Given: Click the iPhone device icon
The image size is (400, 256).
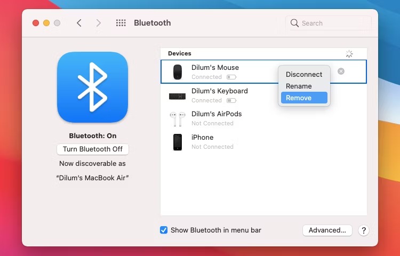Looking at the screenshot, I should tap(178, 142).
